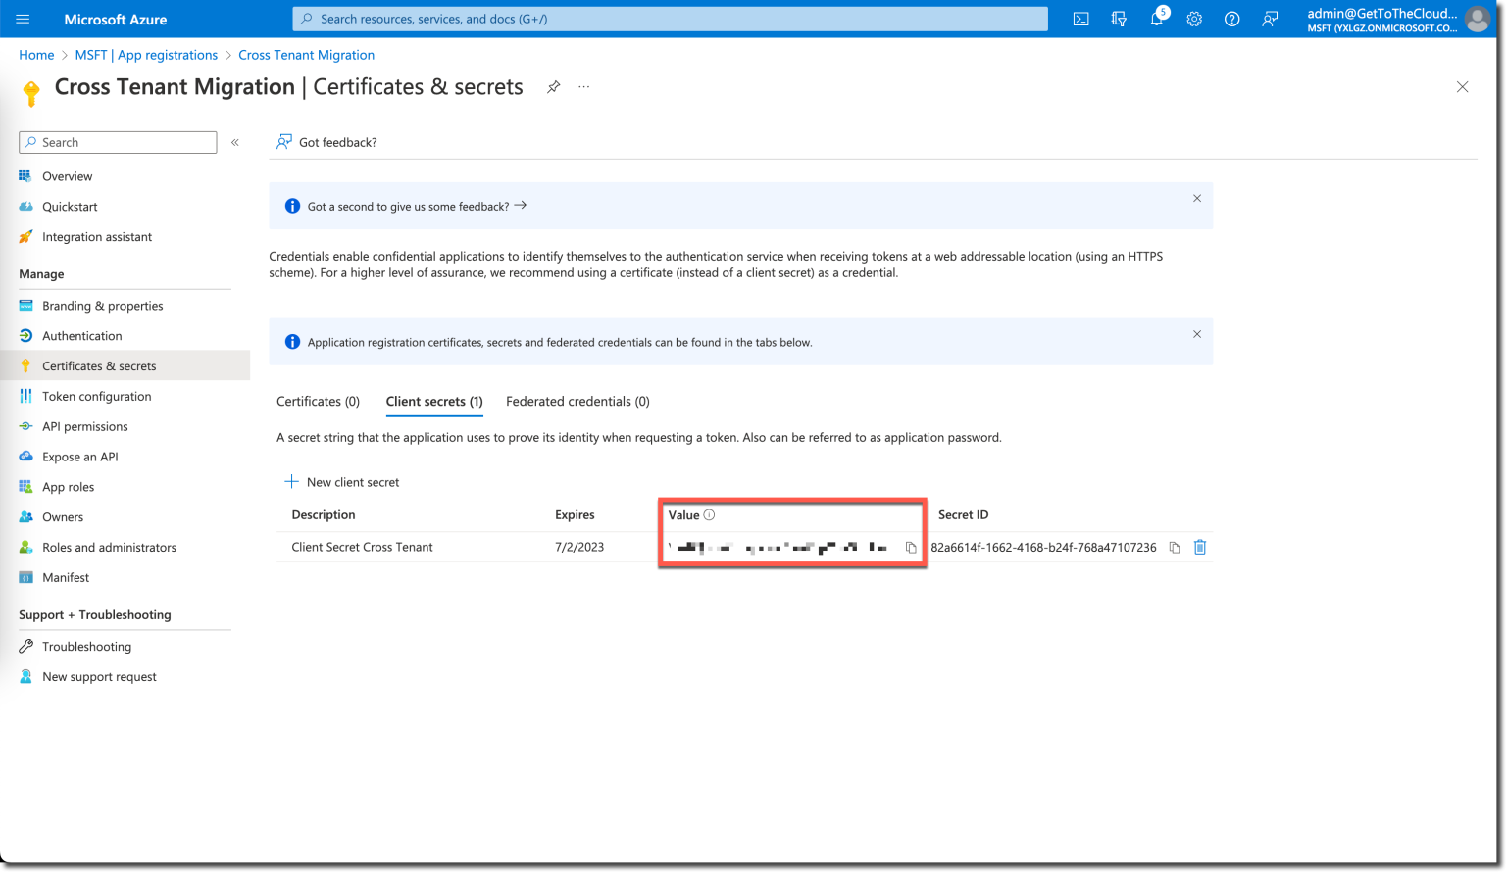Select the Client secrets tab
The width and height of the screenshot is (1506, 872).
click(x=434, y=401)
